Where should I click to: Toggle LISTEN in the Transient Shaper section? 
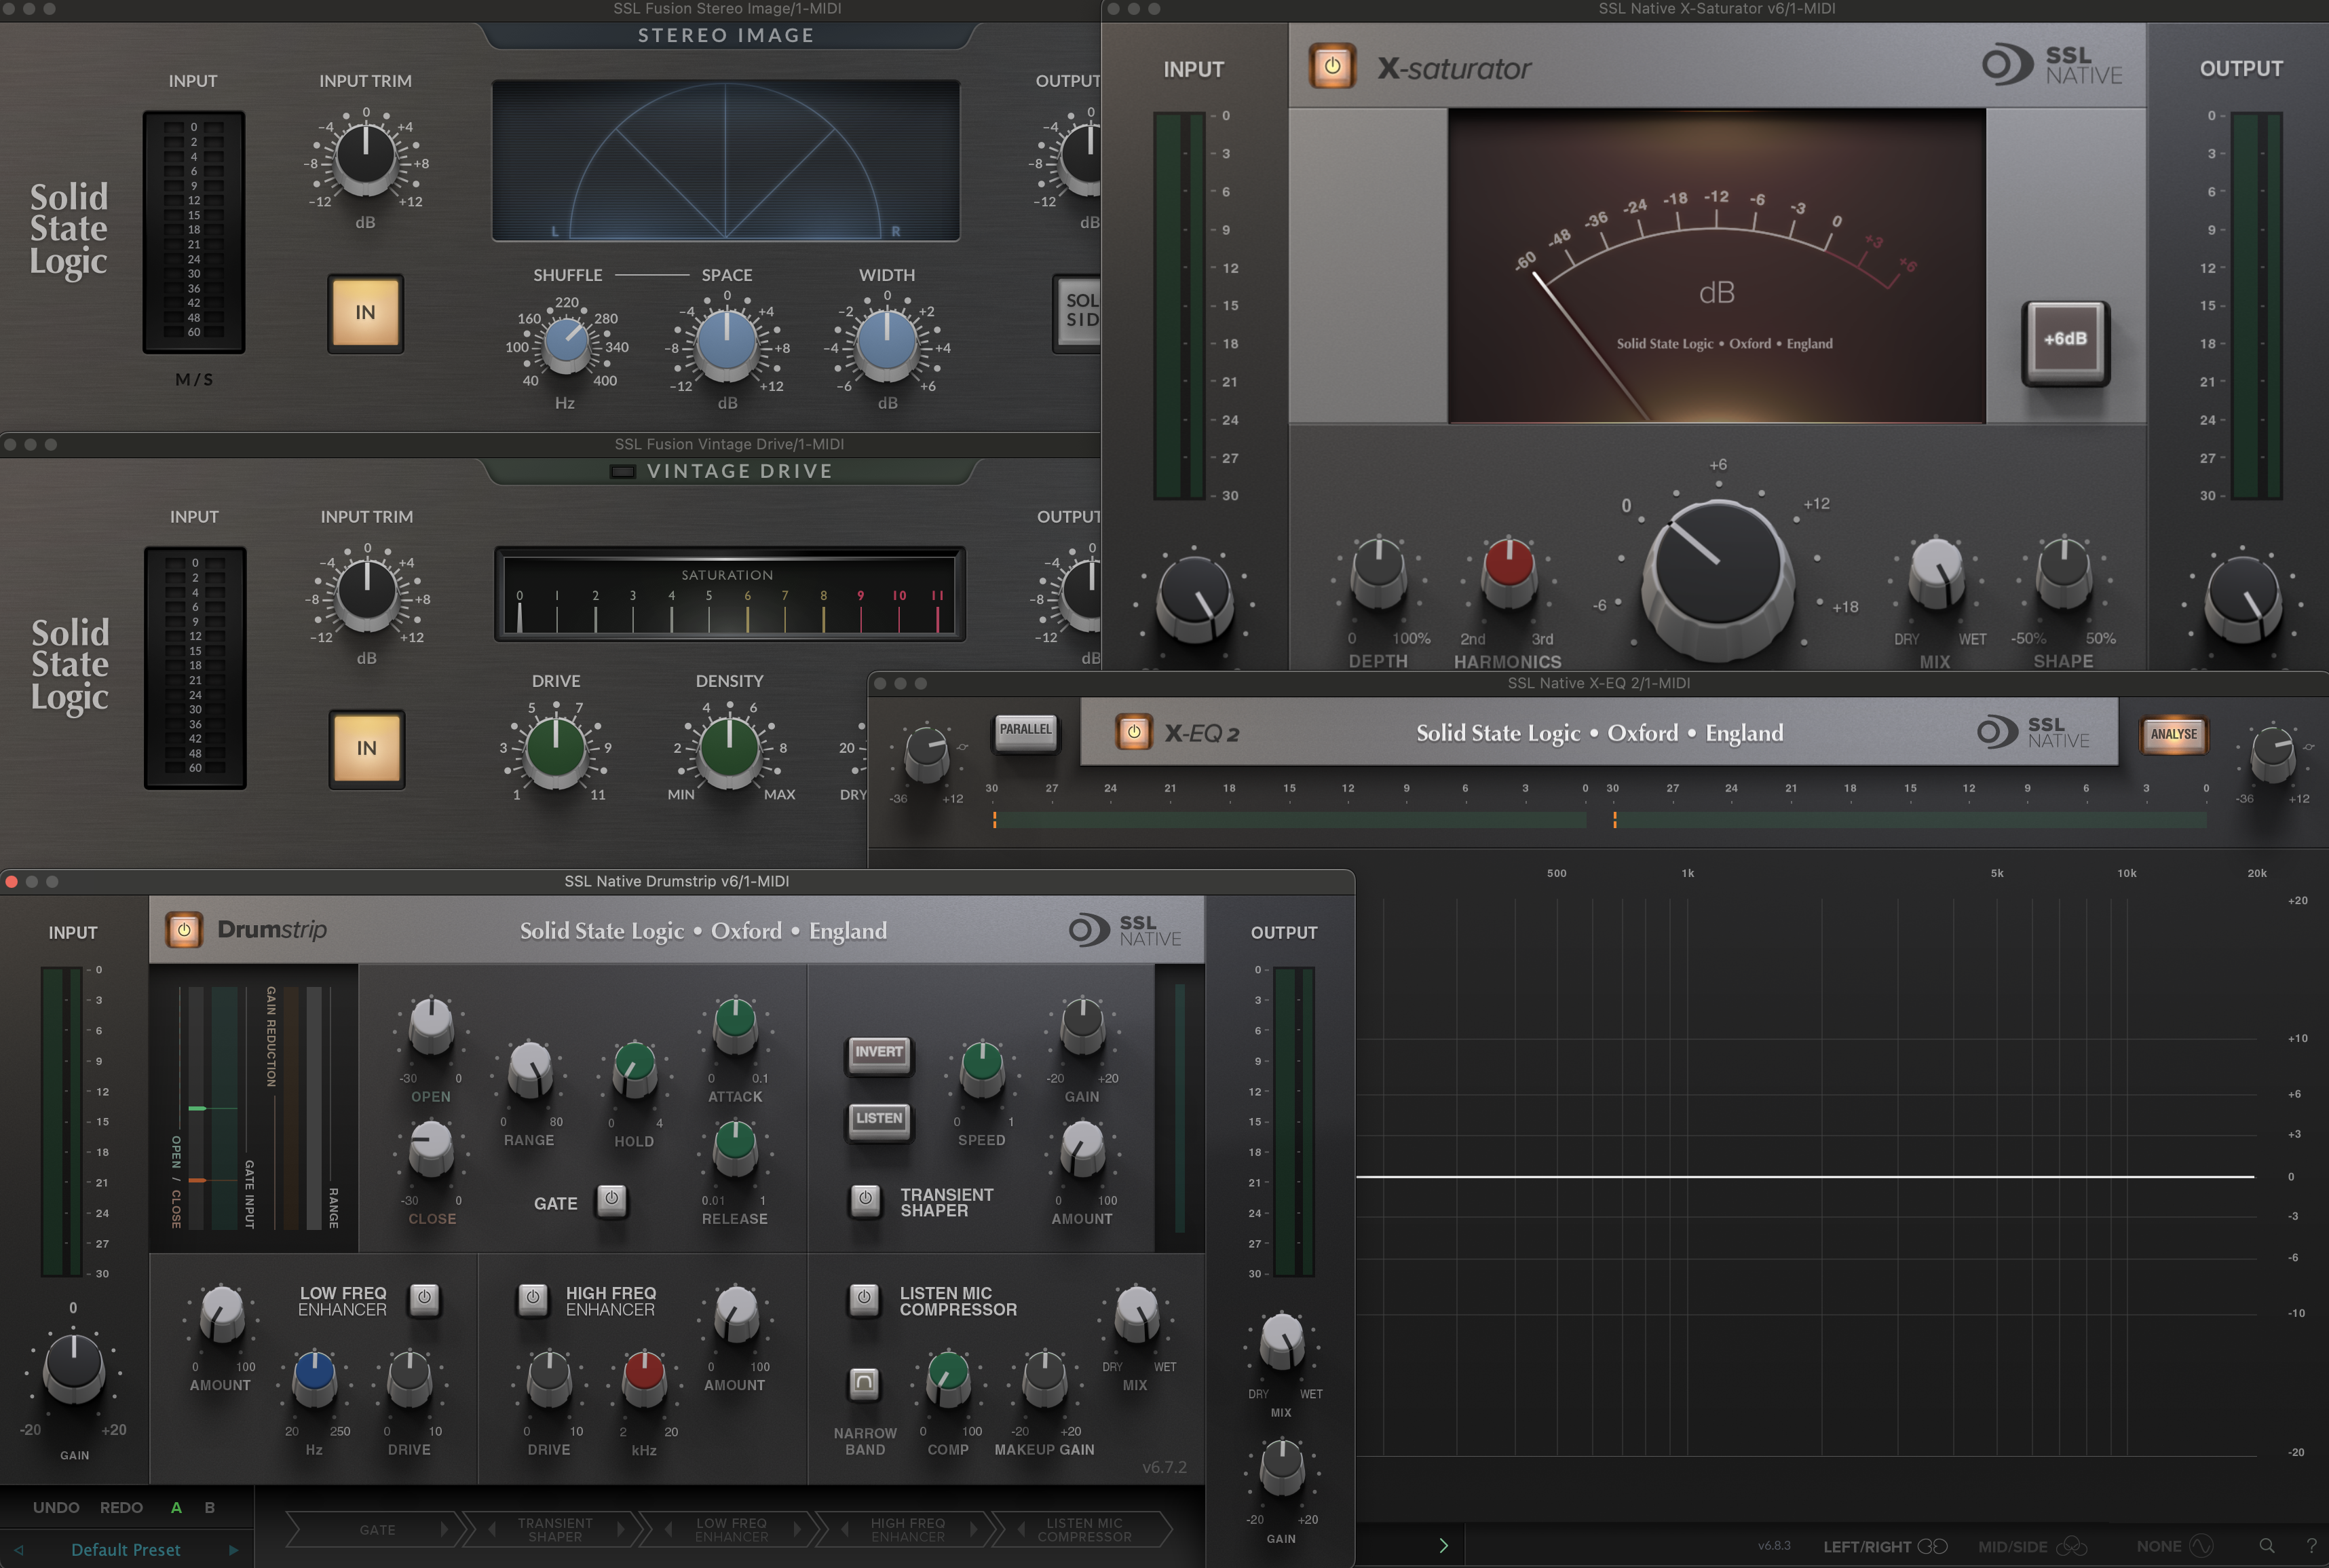879,1120
